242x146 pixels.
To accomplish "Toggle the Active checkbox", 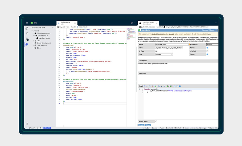I will [x=207, y=48].
